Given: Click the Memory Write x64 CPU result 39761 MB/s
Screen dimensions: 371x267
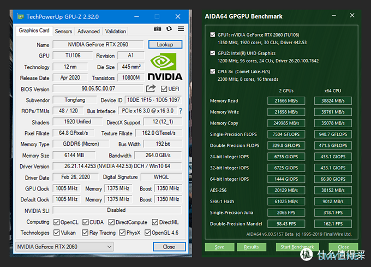Looking at the screenshot, I should click(x=333, y=112).
